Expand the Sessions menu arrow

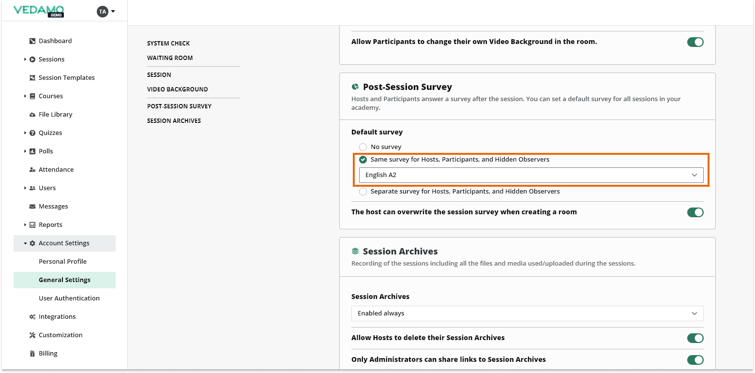25,60
